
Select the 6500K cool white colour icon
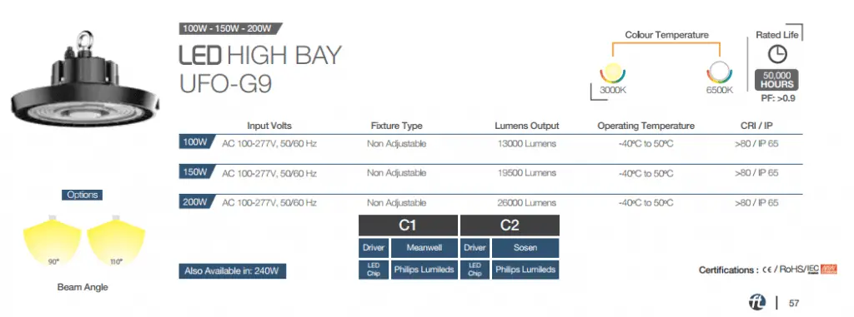click(720, 73)
